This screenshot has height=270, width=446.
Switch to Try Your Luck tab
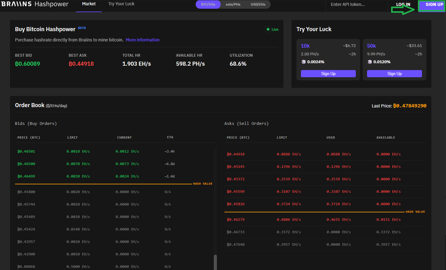coord(121,4)
